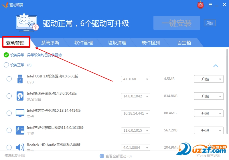
Task: Click the 567.2KB size value
Action: (x=171, y=130)
